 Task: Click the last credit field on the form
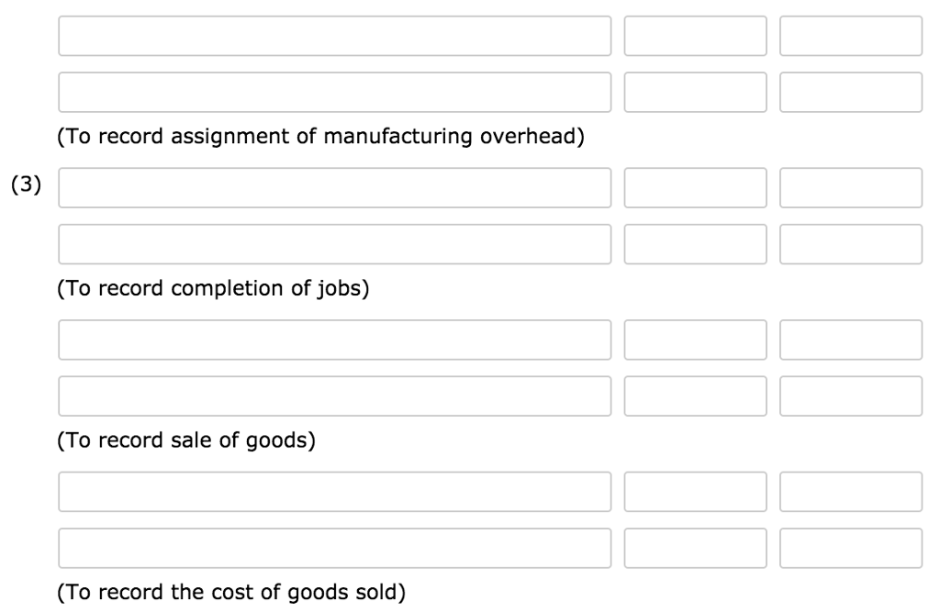point(852,548)
